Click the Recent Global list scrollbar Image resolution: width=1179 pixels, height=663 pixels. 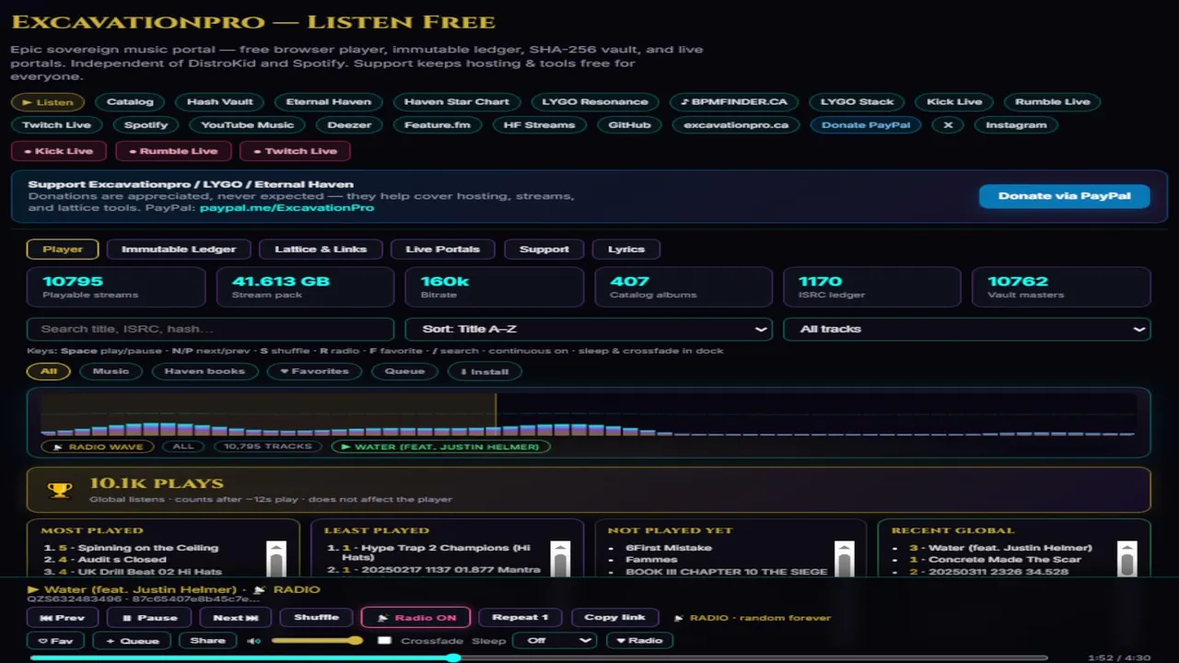(1127, 558)
